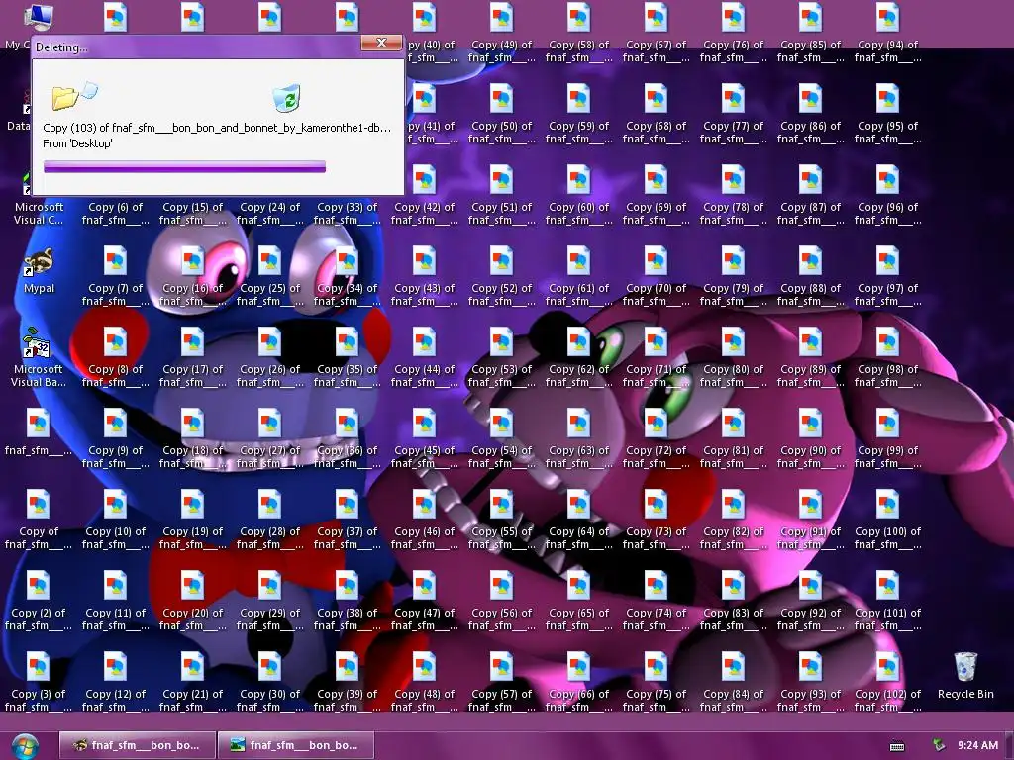Image resolution: width=1014 pixels, height=760 pixels.
Task: Click the flying-paper folder animation in Deleting dialog
Action: click(x=74, y=95)
